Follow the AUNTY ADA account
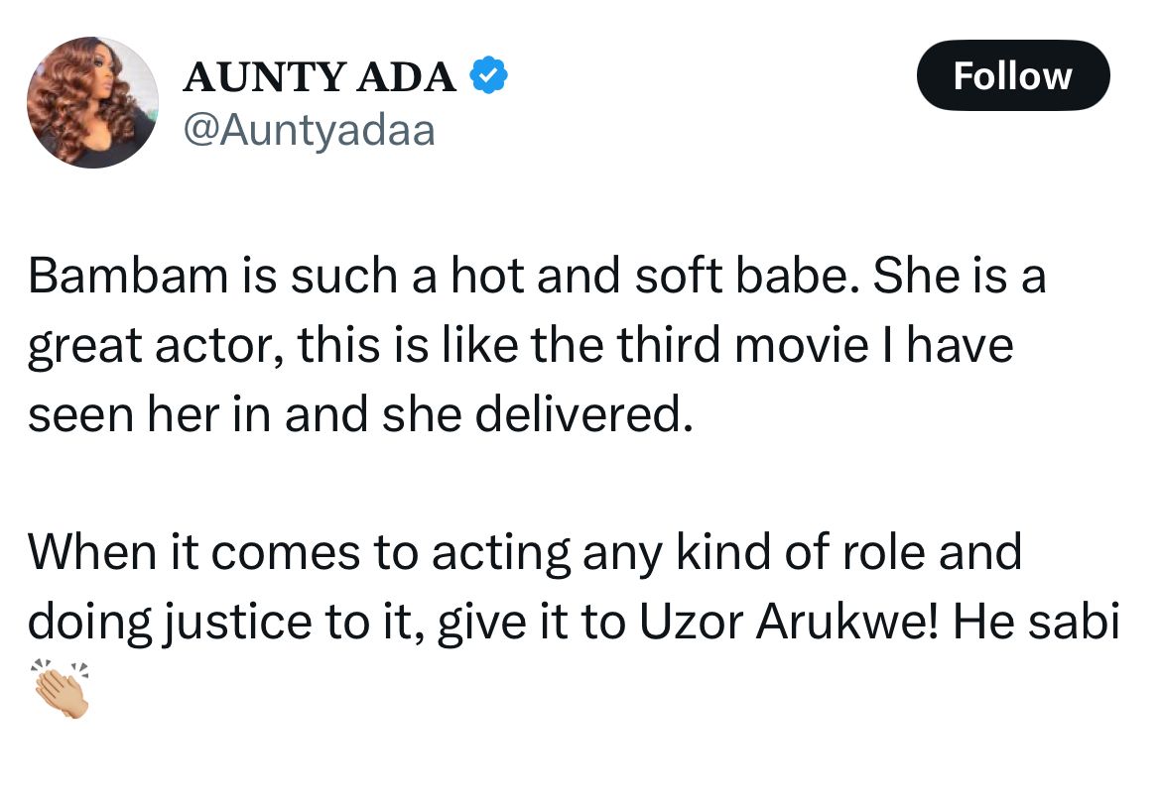 point(1013,75)
